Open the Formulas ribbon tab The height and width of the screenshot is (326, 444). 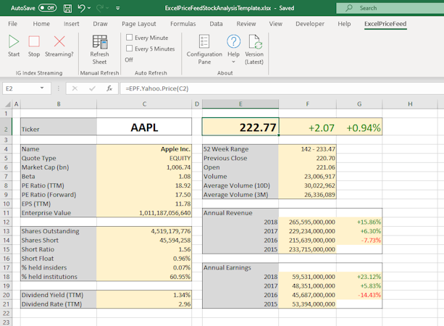(183, 23)
